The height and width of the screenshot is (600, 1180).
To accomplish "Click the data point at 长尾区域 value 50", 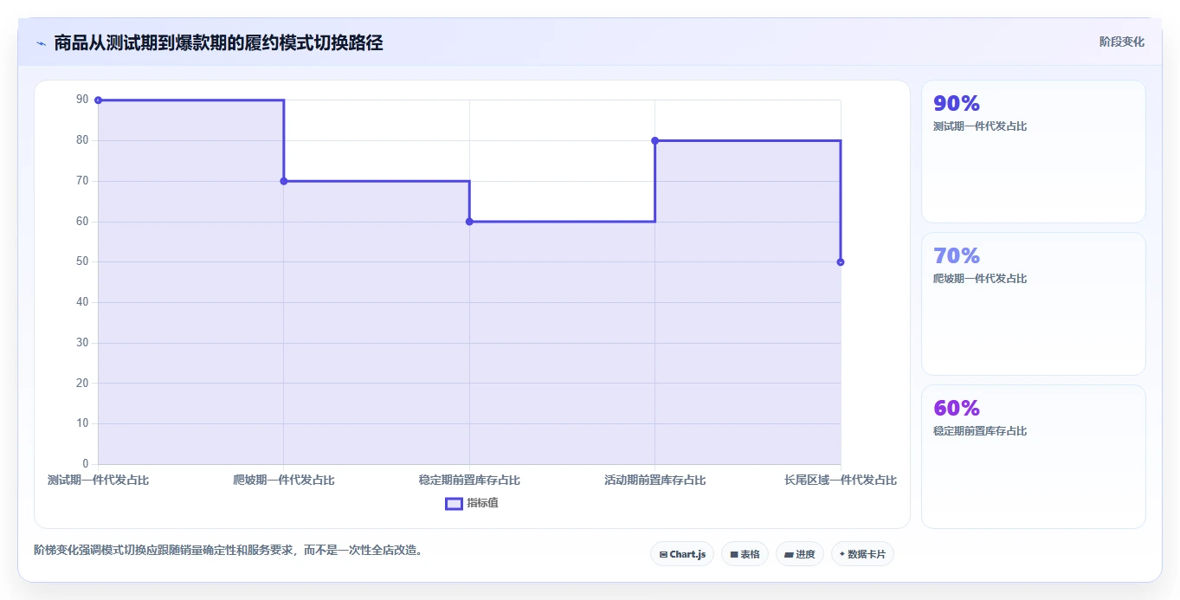I will coord(841,261).
